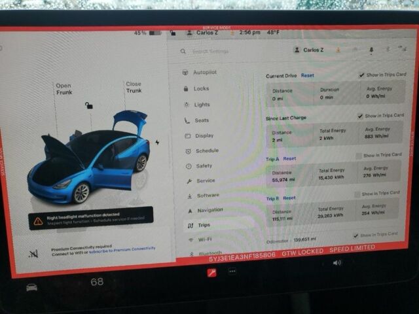This screenshot has height=314, width=419.
Task: Select the Wi-Fi menu item
Action: [x=200, y=239]
